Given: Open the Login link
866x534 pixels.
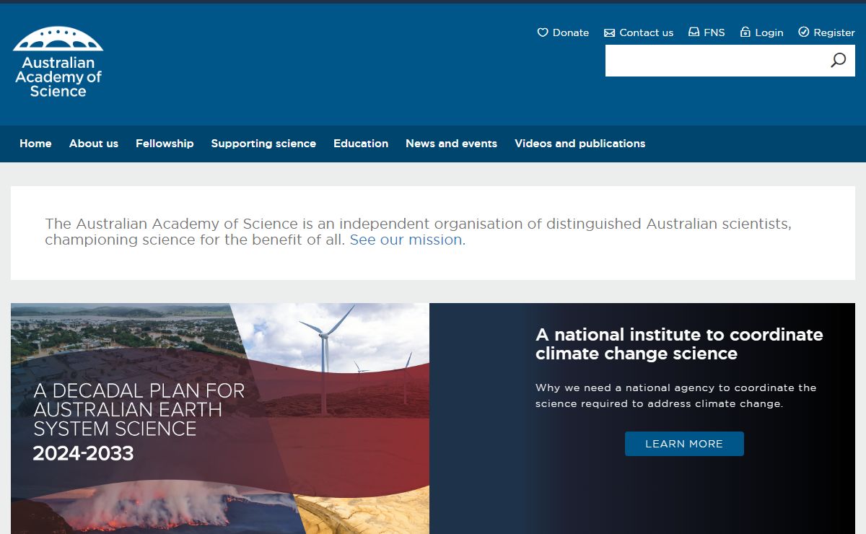Looking at the screenshot, I should [769, 32].
